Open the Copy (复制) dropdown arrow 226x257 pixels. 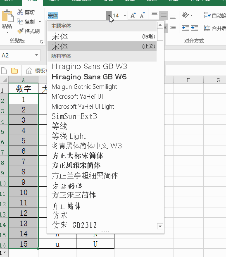[x=40, y=21]
